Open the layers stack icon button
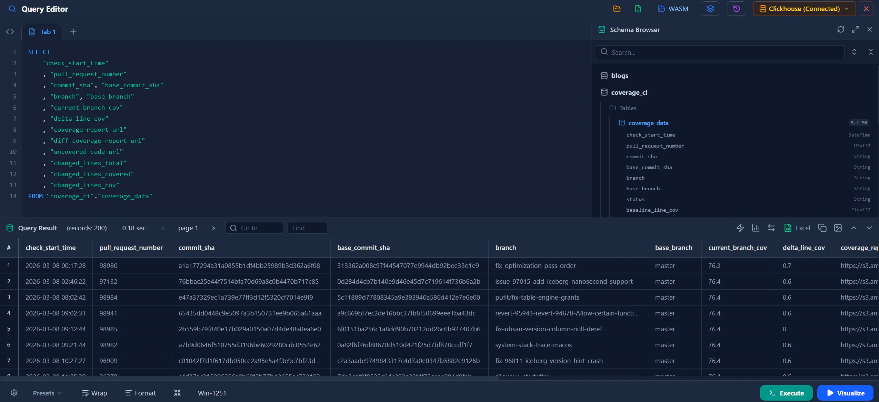This screenshot has height=402, width=879. click(710, 9)
